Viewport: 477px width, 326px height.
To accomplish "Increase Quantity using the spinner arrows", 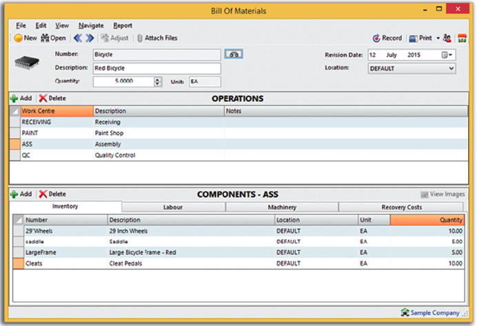I will (156, 79).
